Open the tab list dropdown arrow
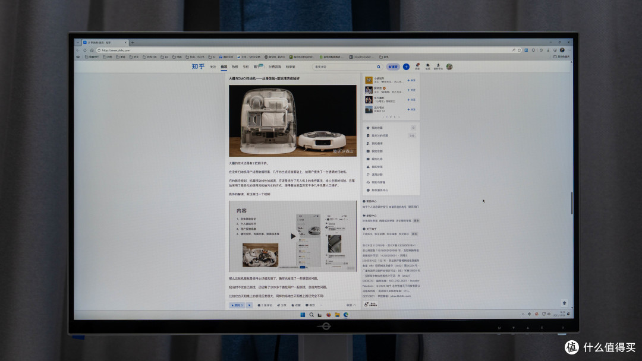 [78, 43]
